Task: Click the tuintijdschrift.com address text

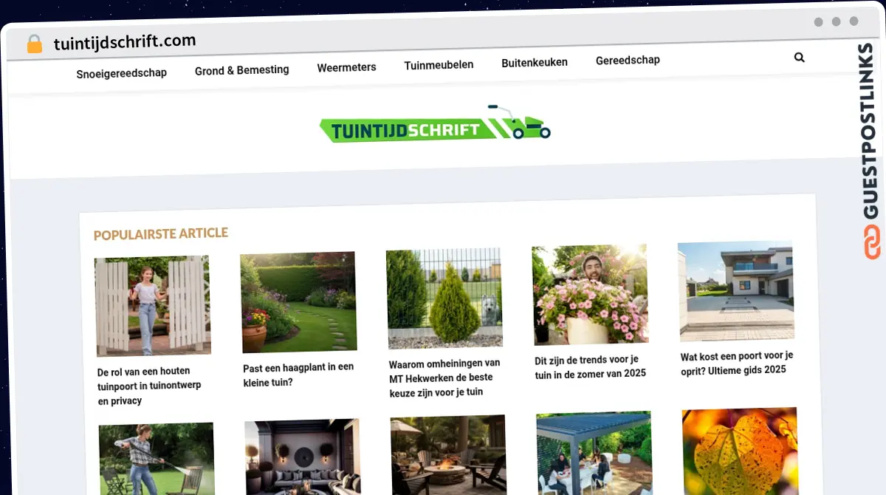Action: [x=125, y=41]
